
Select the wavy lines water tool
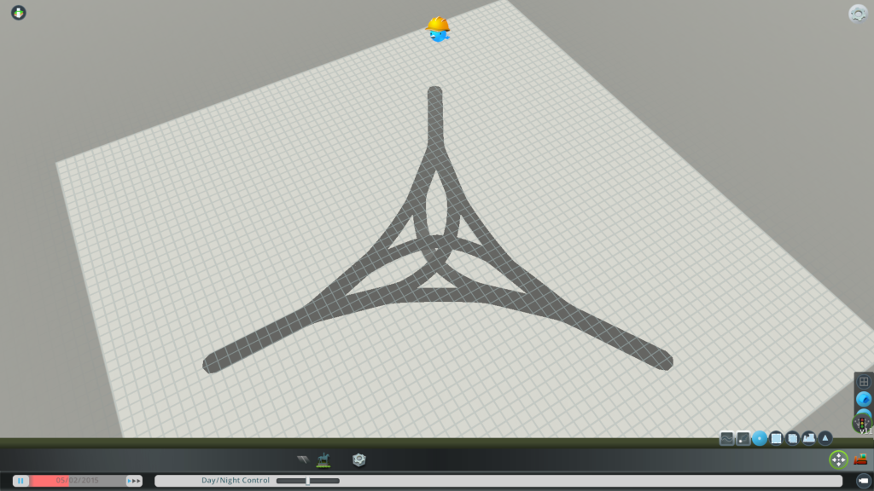click(727, 438)
